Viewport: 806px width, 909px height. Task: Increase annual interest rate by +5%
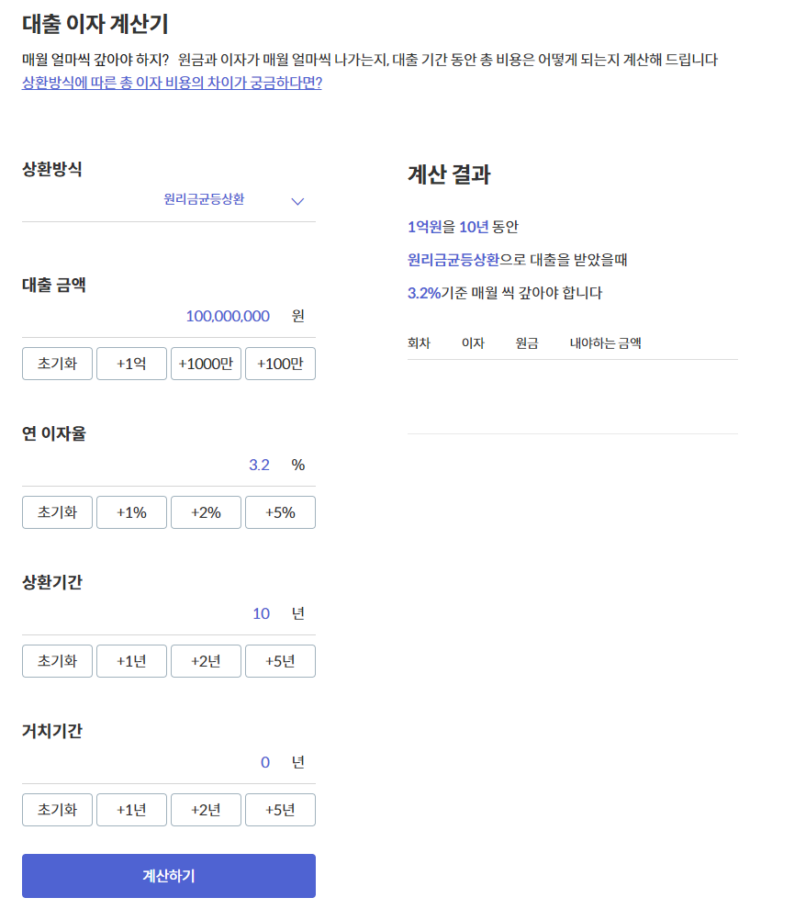pos(280,511)
